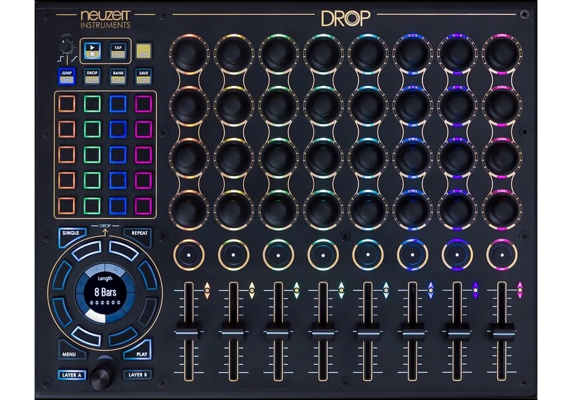Select outer ring segment right of DROP arrow
The image size is (572, 400).
[123, 250]
